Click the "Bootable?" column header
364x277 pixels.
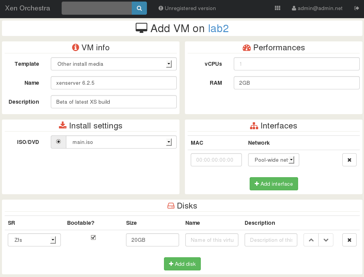[81, 223]
